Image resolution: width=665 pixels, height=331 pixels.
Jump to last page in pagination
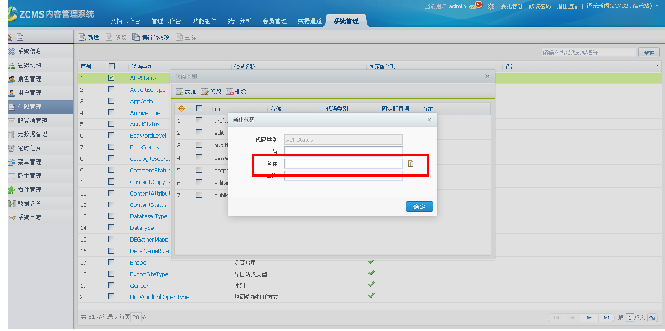point(606,318)
